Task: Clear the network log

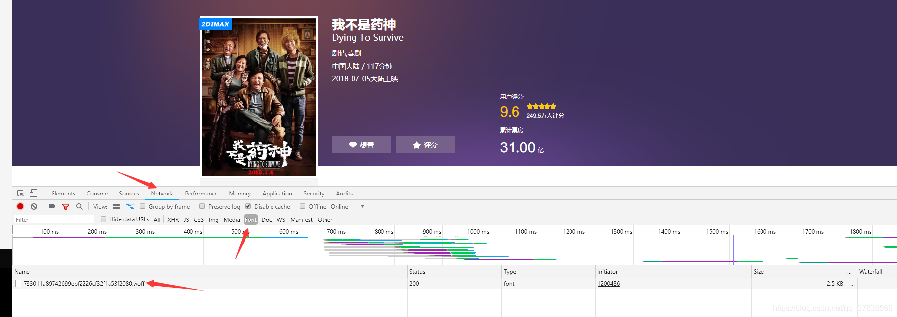Action: click(34, 206)
